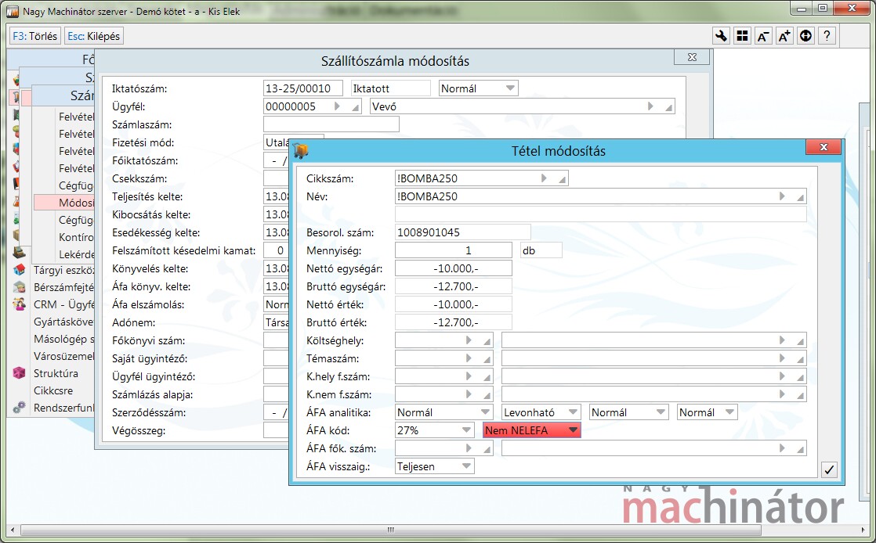Click the Bruttó egységár field

pos(454,286)
